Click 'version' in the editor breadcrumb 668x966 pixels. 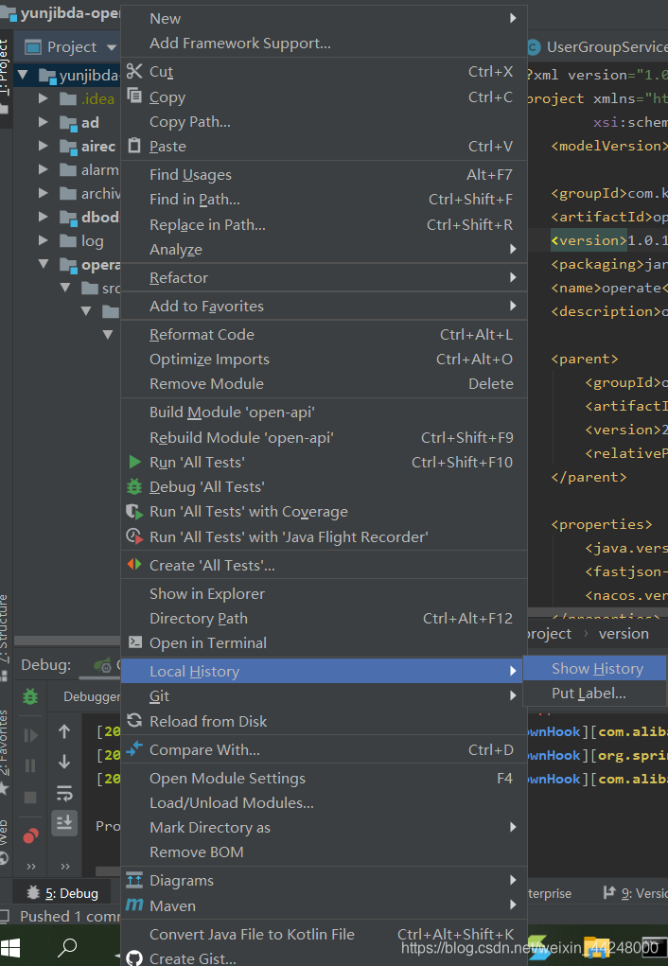[x=624, y=633]
